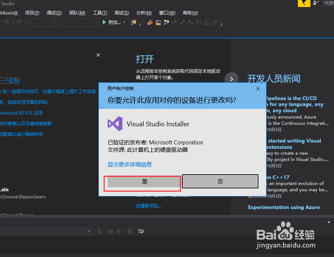Click the greyed checkmark abc spell icon
334x257 pixels.
tap(207, 23)
